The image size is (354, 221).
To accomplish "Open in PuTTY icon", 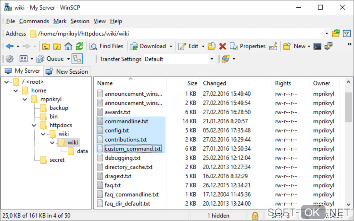I will (328, 46).
